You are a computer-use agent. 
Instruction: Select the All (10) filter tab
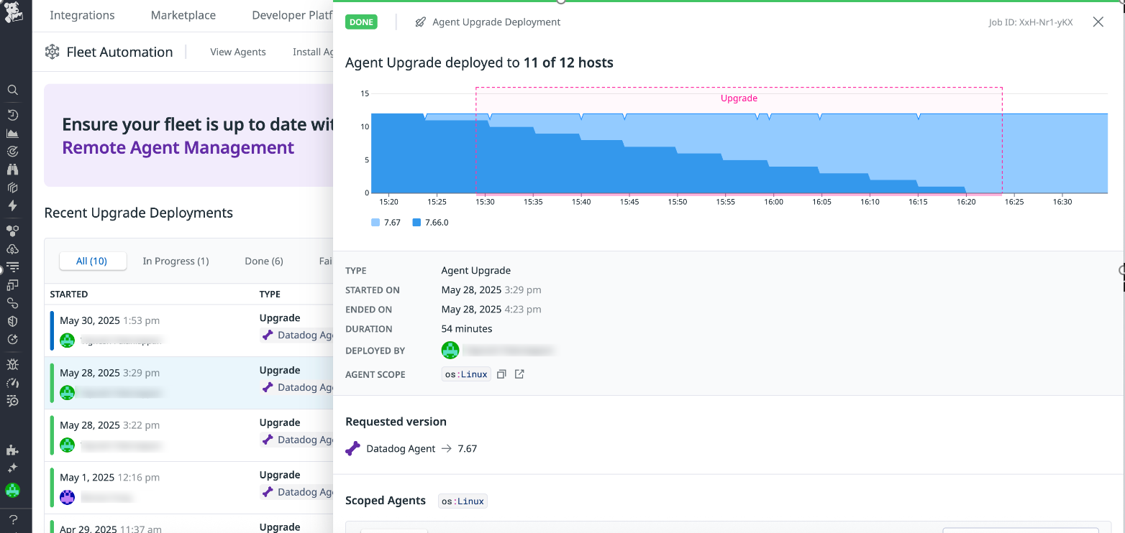(93, 261)
